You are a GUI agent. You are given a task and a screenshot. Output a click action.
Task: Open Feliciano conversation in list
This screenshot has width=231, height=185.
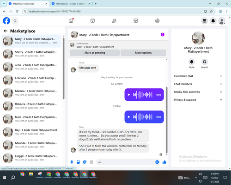(x=31, y=80)
